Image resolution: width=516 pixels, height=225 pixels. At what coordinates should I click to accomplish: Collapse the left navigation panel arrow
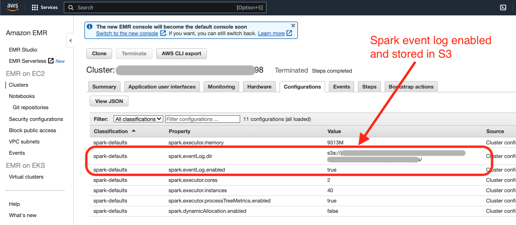click(x=70, y=41)
